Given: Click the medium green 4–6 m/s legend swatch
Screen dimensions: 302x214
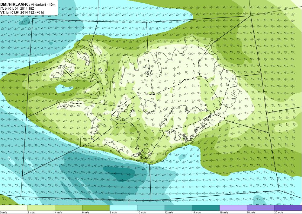Looking at the screenshot, I should [69, 208].
